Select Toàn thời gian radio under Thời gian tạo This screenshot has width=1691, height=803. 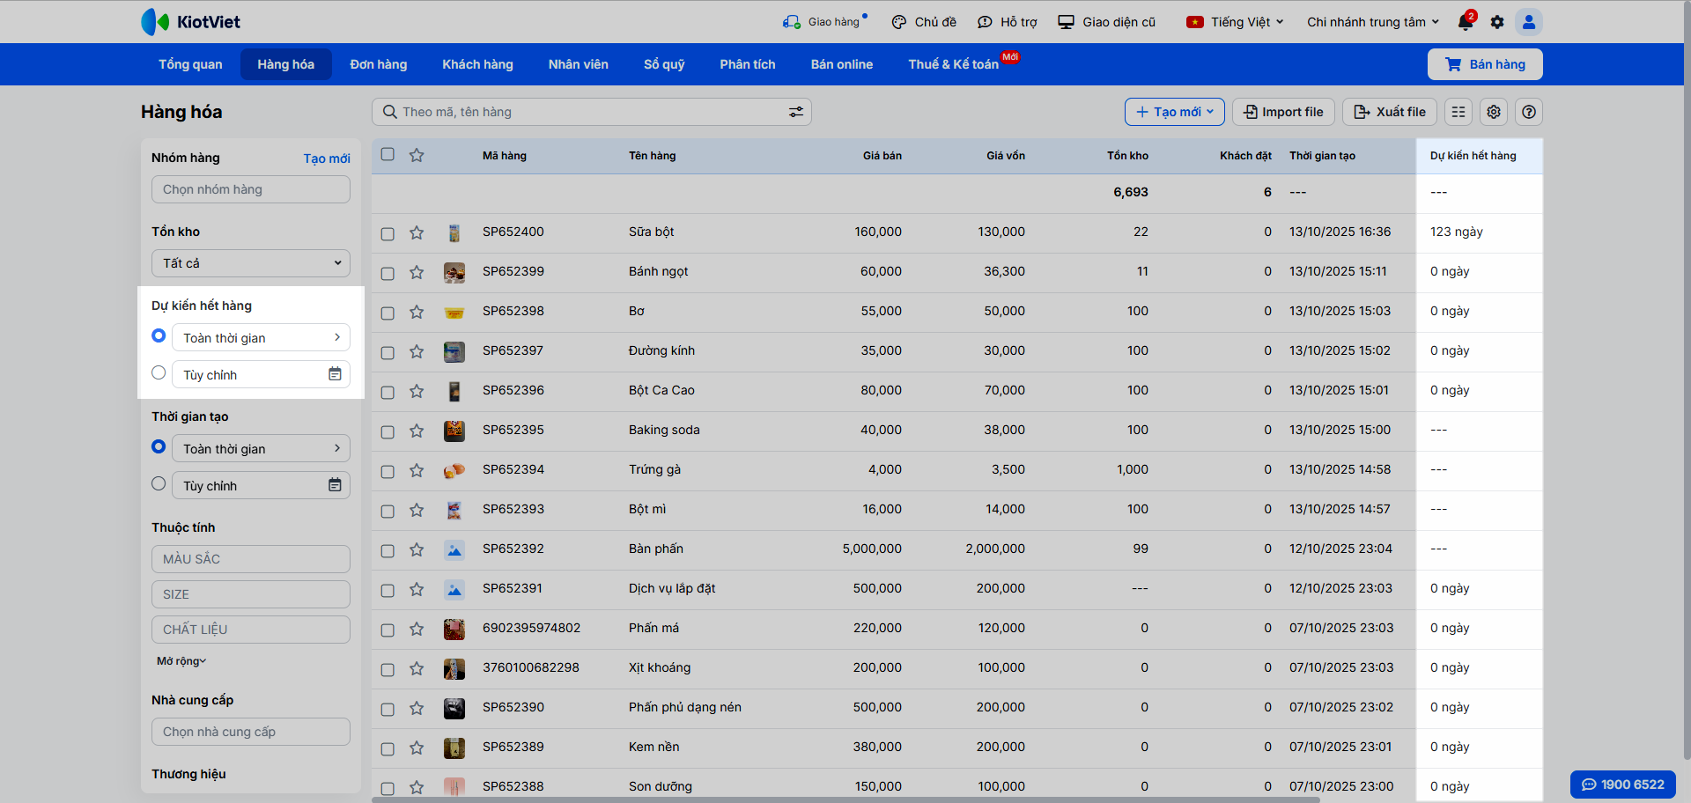coord(159,446)
